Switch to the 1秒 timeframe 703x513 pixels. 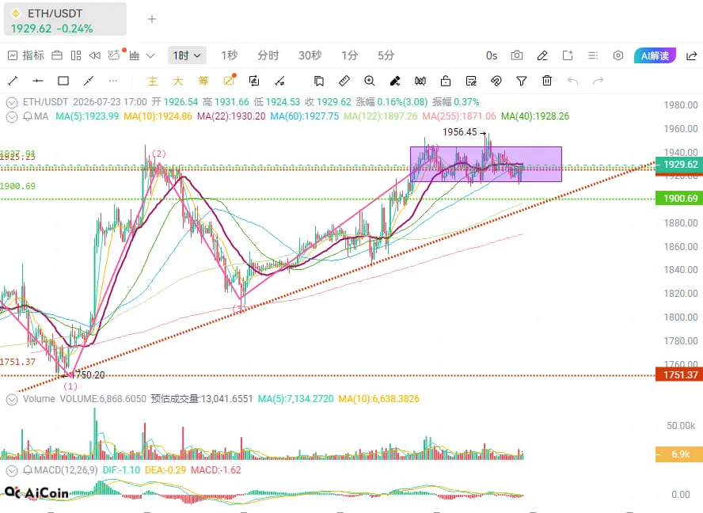229,55
